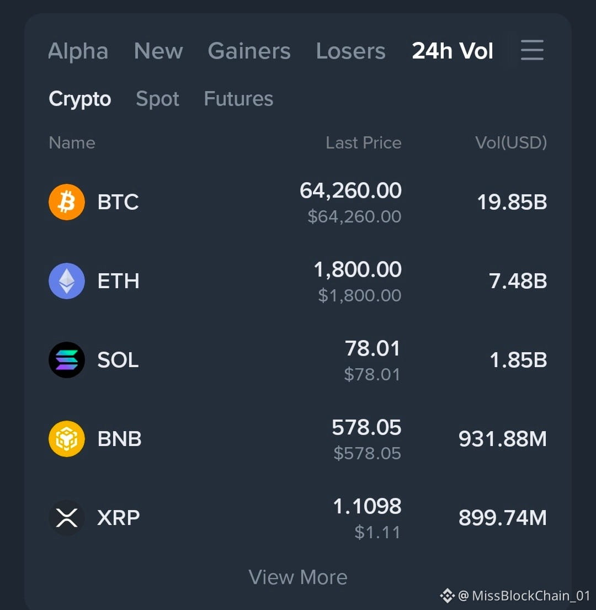Open the ETH row price 1,800.00
Image resolution: width=596 pixels, height=610 pixels.
(358, 269)
